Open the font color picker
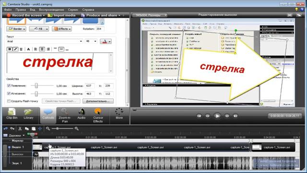The height and width of the screenshot is (173, 307). [x=106, y=41]
